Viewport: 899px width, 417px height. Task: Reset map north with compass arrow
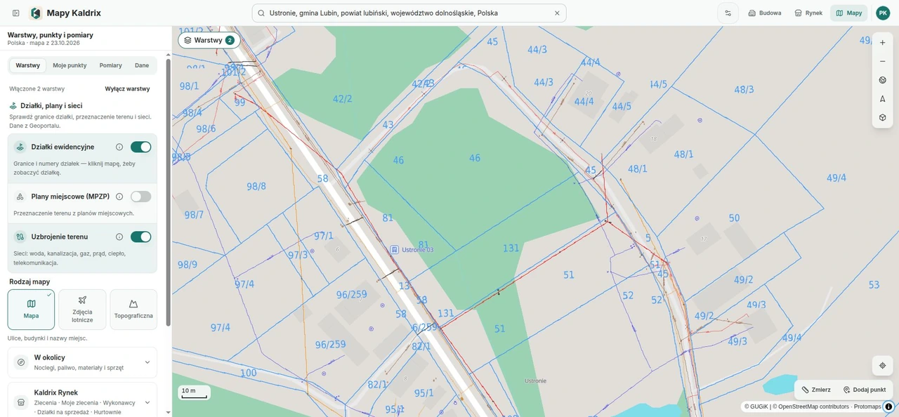(x=882, y=99)
